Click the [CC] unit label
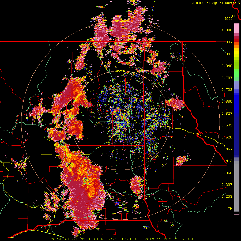Viewport: 241px width, 241px height. click(228, 18)
